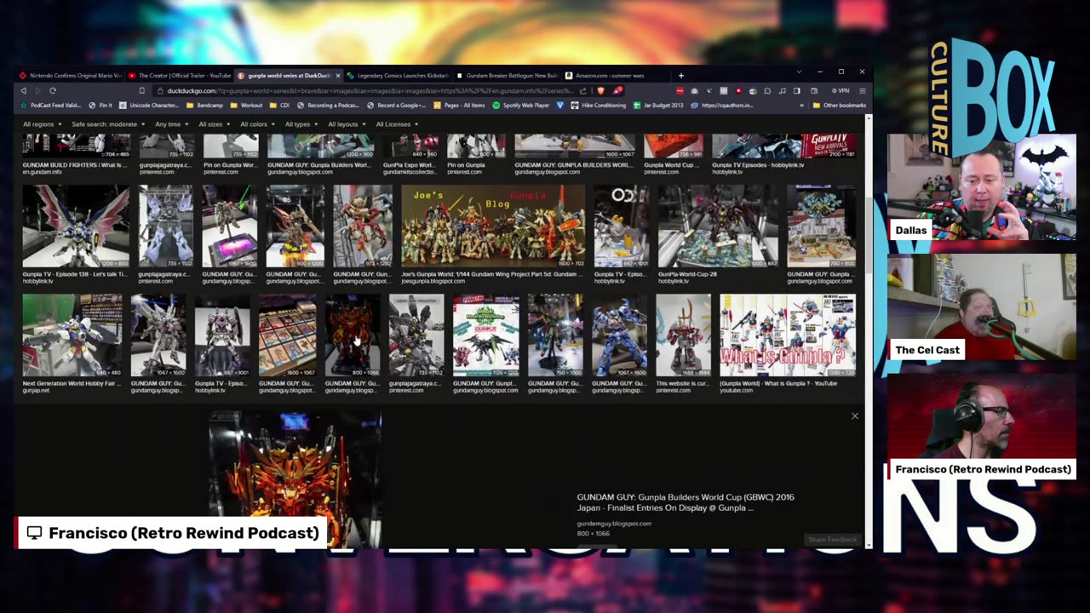Open Gunpla TV Episode 138 winged Gundam thumbnail

[76, 226]
